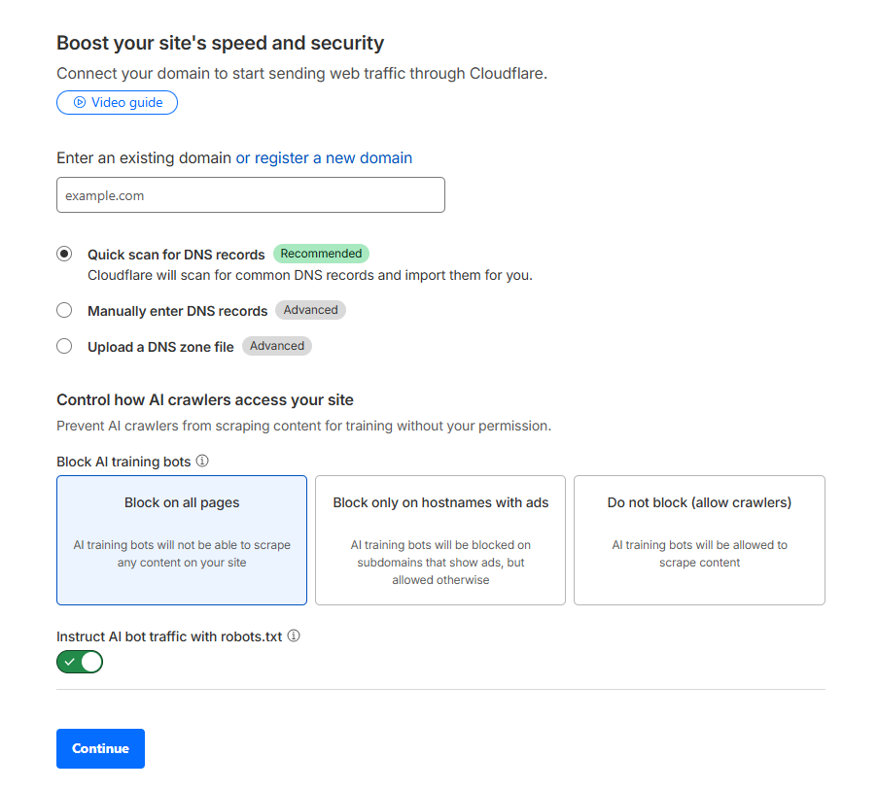Disable the robots.txt AI bot toggle
The height and width of the screenshot is (790, 878).
pyautogui.click(x=80, y=662)
